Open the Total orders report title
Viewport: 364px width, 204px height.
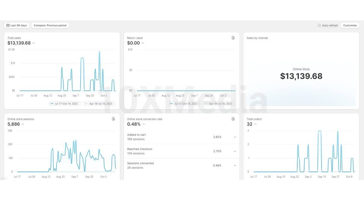tap(254, 119)
